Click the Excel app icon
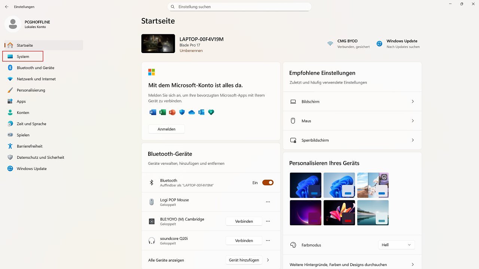Viewport: 479px width, 269px height. point(162,112)
